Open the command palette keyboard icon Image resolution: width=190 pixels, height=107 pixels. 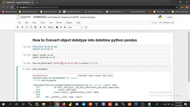tap(86, 27)
